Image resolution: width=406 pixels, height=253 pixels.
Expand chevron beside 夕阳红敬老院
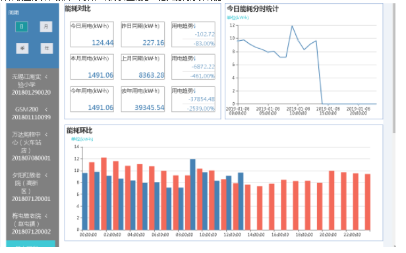(x=46, y=175)
